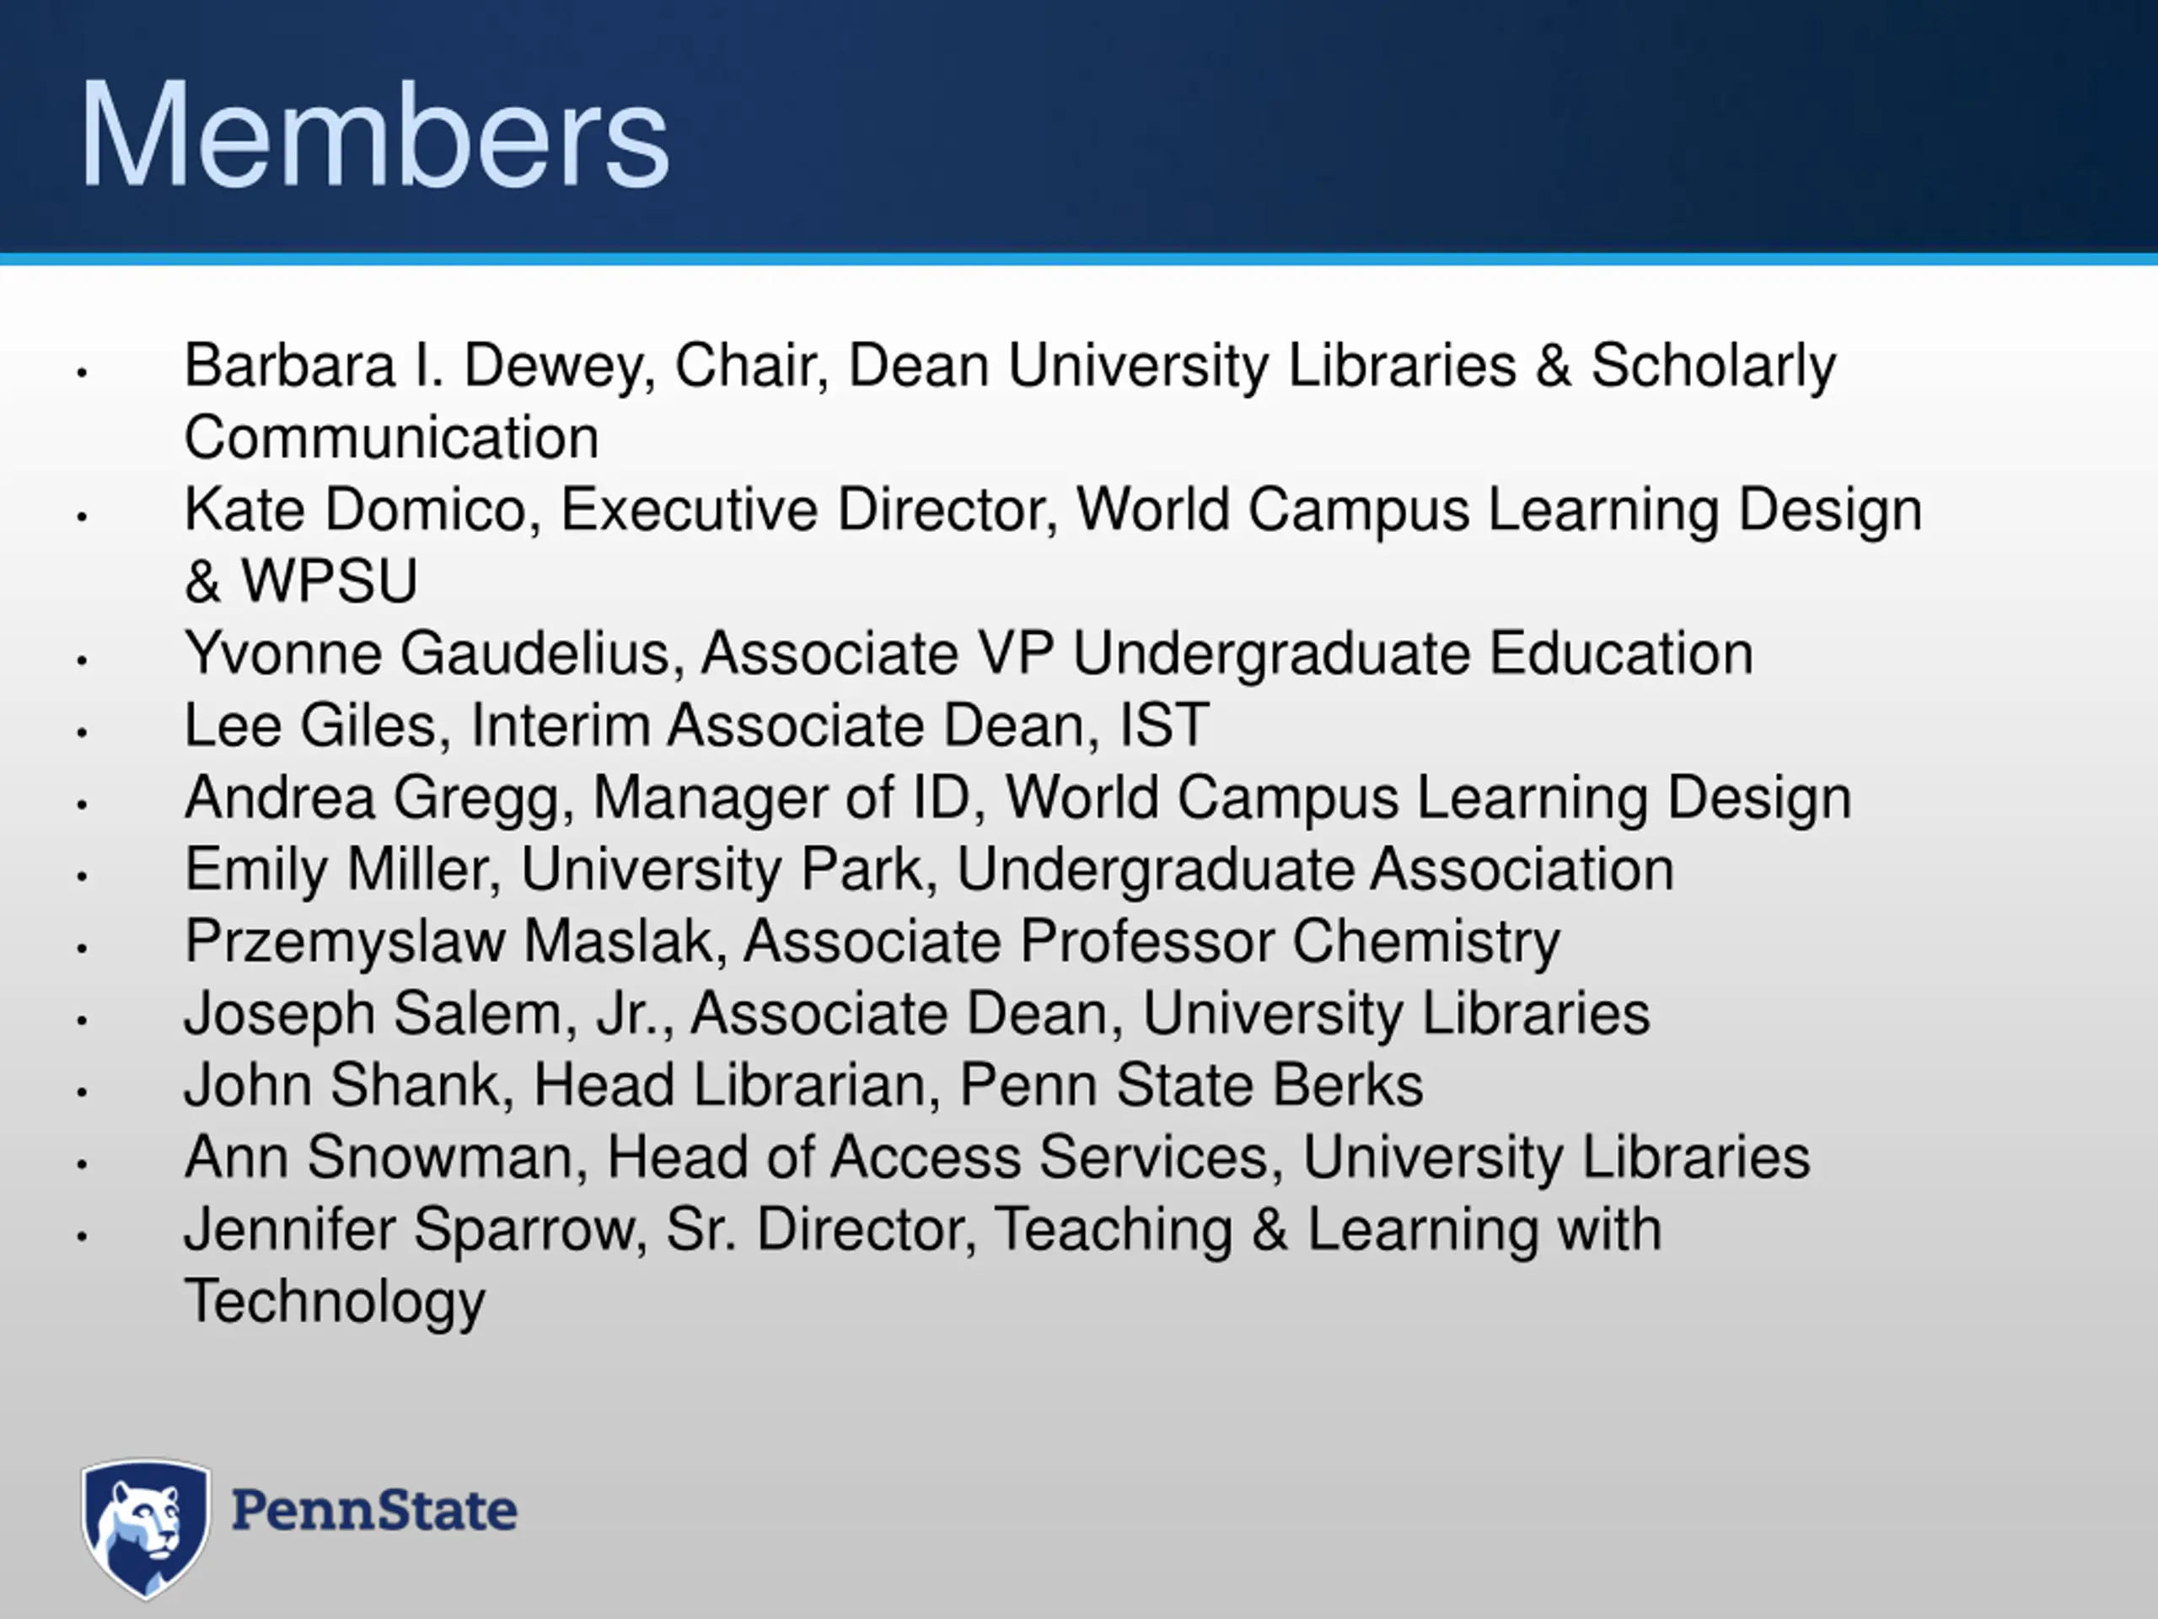Click the bullet before Barbara I. Dewey
Screen dimensions: 2158x1619
(82, 372)
